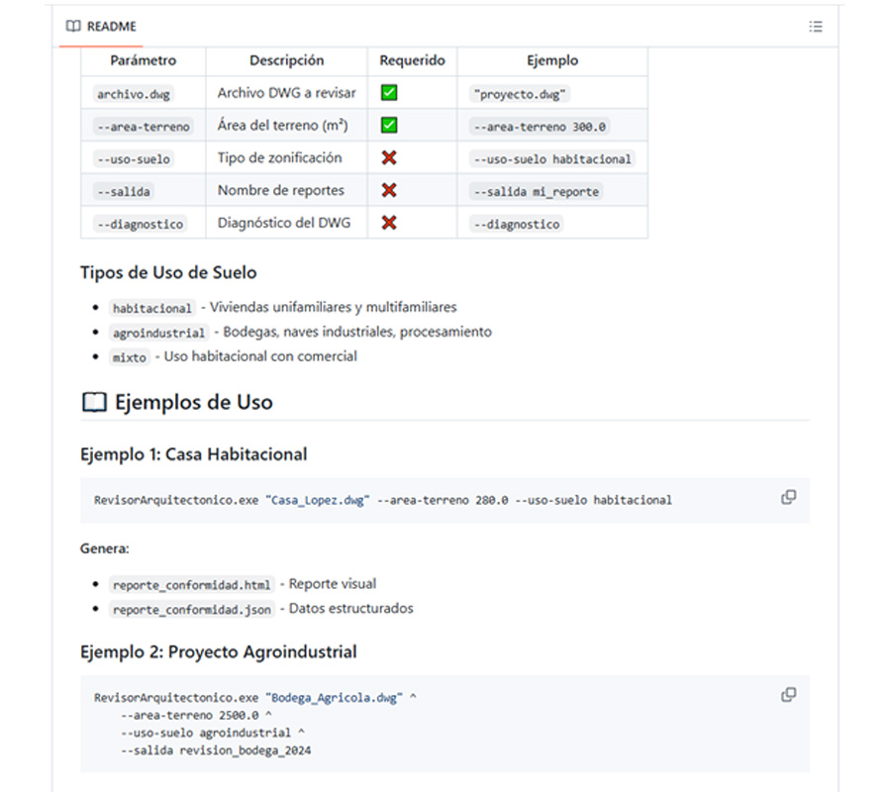This screenshot has width=891, height=792.
Task: Click the reporte_conformidad.json code label
Action: (x=191, y=610)
